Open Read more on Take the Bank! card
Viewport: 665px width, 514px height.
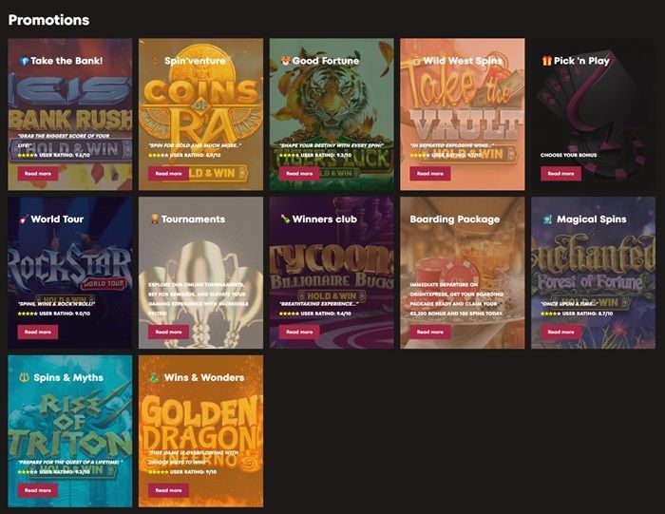(x=38, y=174)
